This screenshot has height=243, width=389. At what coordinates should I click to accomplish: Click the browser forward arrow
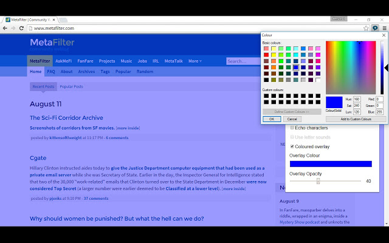(x=13, y=29)
